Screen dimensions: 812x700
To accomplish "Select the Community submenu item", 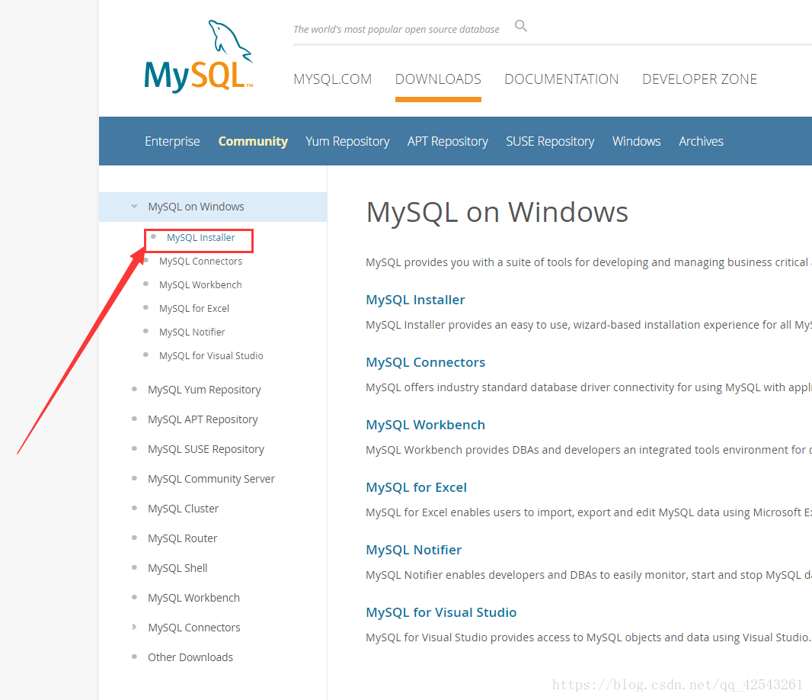I will point(253,141).
